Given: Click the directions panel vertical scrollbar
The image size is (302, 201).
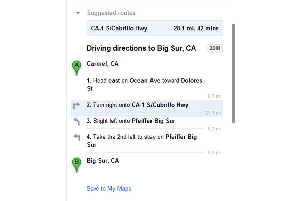Looking at the screenshot, I should [x=233, y=73].
